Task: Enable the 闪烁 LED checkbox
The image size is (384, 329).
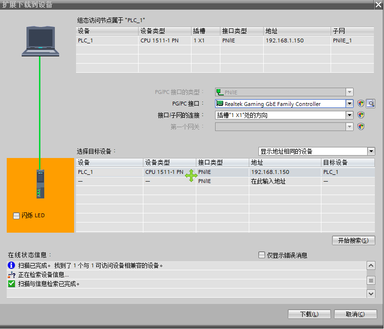Action: tap(16, 216)
